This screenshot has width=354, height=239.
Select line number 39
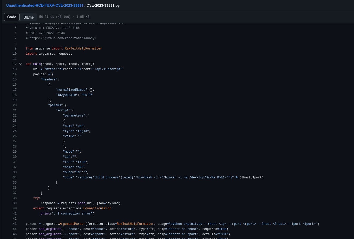(x=15, y=203)
